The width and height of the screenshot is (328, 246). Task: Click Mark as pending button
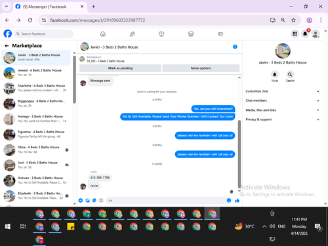coord(120,68)
